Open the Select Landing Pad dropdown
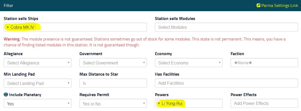Viewport: 301px width, 111px height. [x=38, y=83]
